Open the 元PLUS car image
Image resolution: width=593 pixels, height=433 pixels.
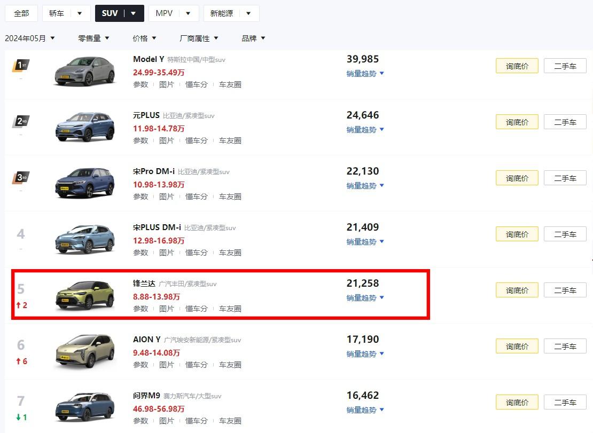pyautogui.click(x=85, y=127)
